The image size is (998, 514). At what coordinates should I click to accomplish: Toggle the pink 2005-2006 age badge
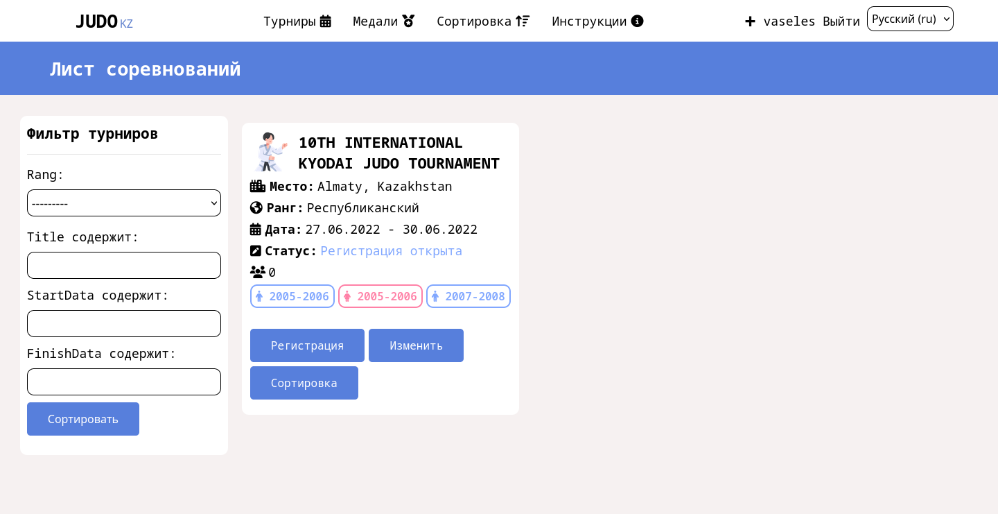[380, 296]
